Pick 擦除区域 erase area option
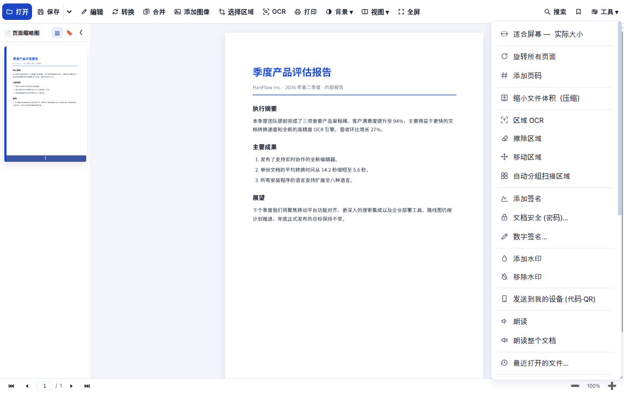 click(555, 139)
